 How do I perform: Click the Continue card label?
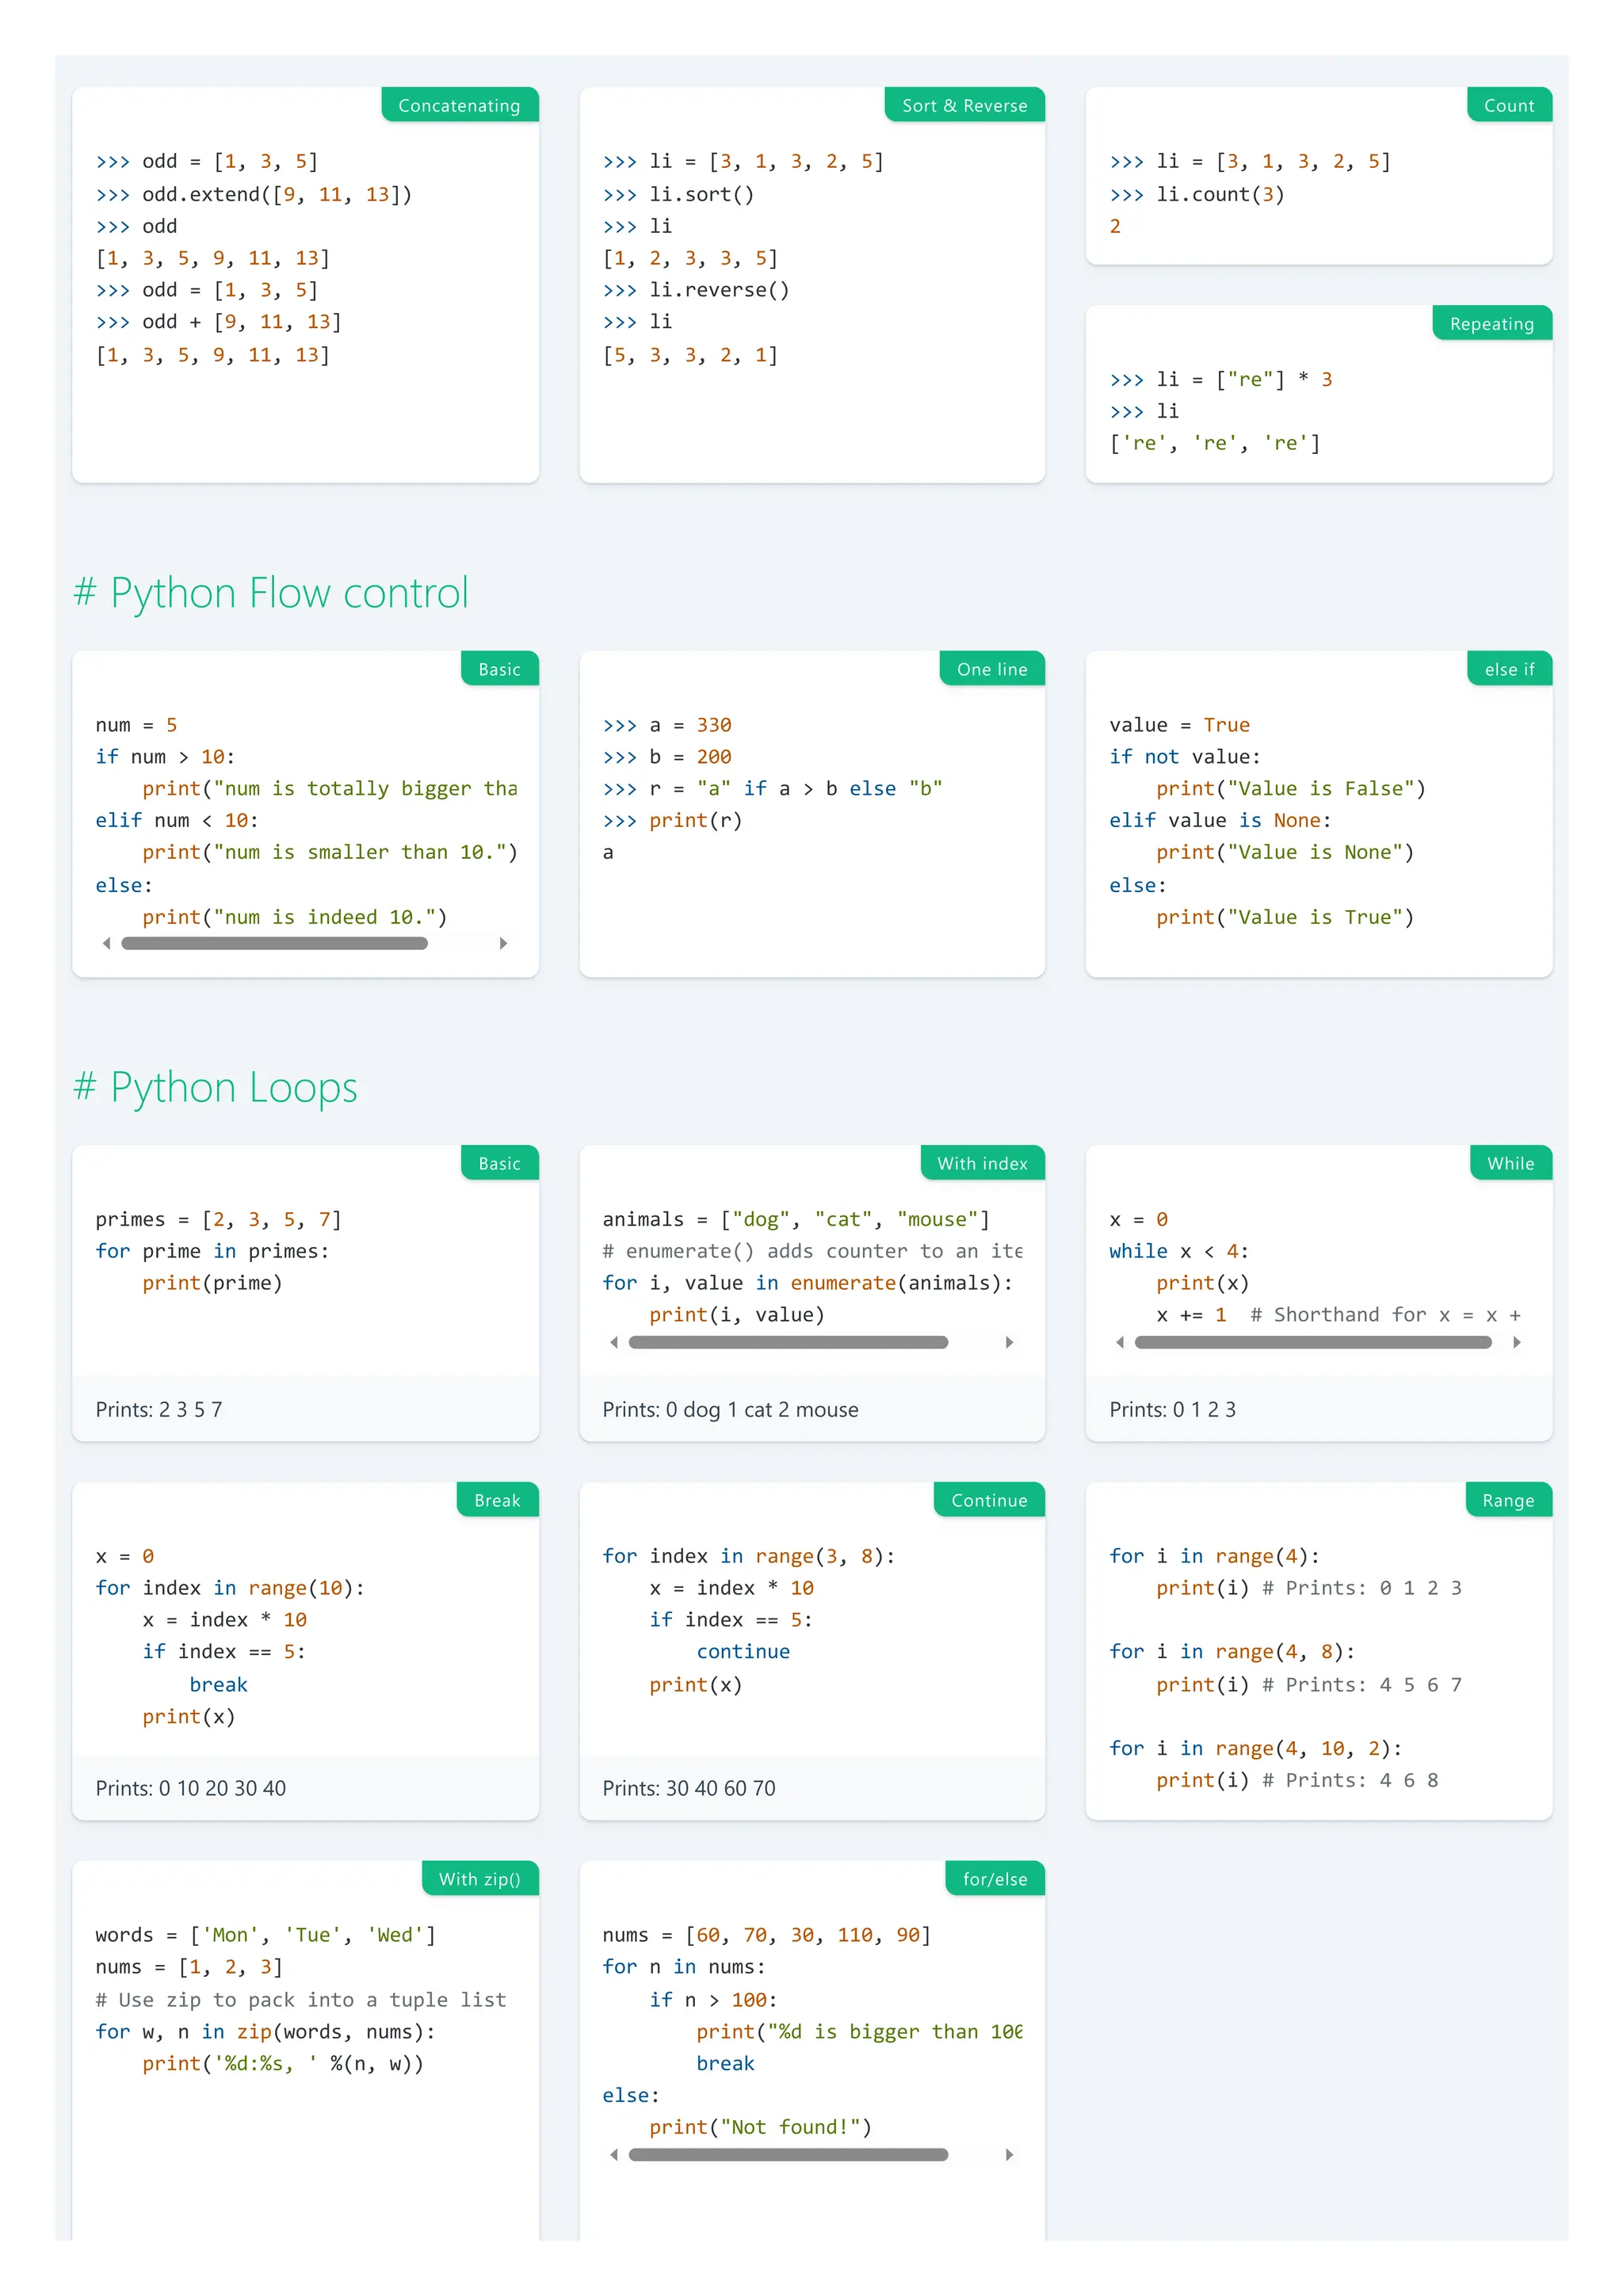tap(989, 1500)
